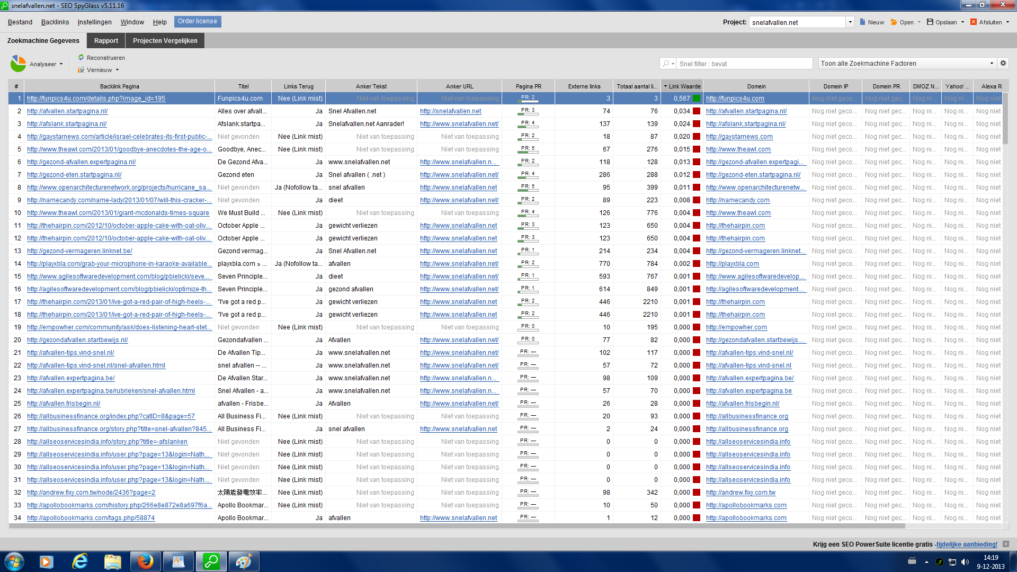Open the Paint taskbar icon
Viewport: 1017px width, 572px height.
pyautogui.click(x=244, y=561)
